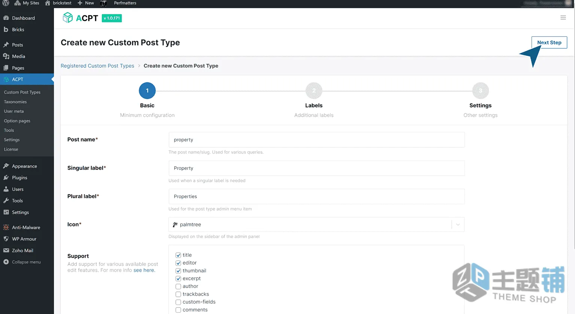The image size is (575, 314).
Task: Click the WP Armour shield icon
Action: coord(6,239)
